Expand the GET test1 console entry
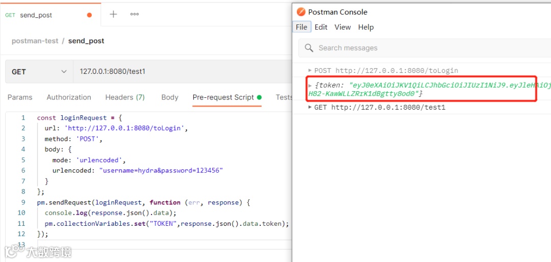Screen dimensions: 551x262 310,107
